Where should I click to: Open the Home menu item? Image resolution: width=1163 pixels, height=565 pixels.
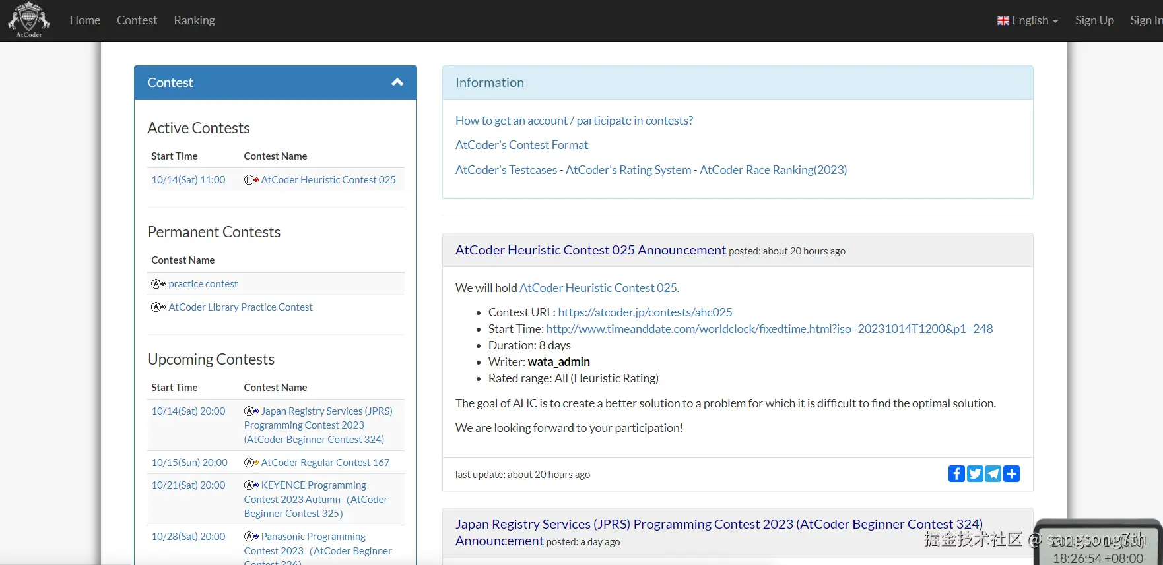85,20
